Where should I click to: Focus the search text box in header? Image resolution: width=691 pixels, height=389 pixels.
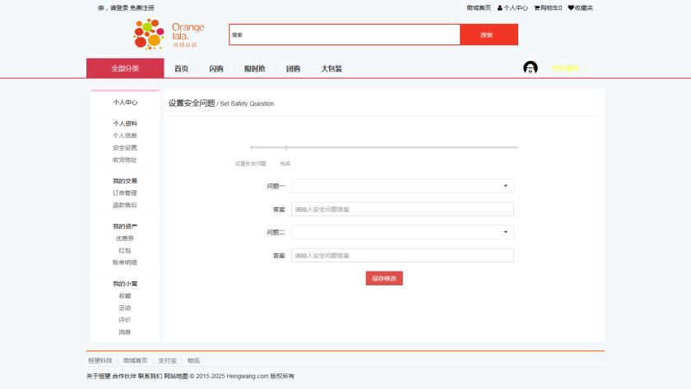click(345, 35)
